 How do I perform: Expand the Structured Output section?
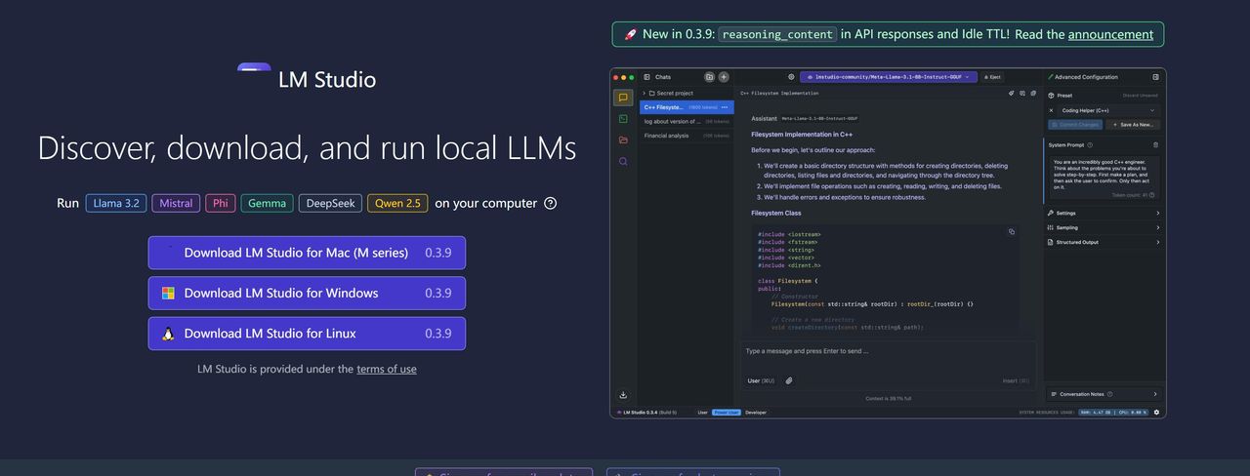(1104, 242)
